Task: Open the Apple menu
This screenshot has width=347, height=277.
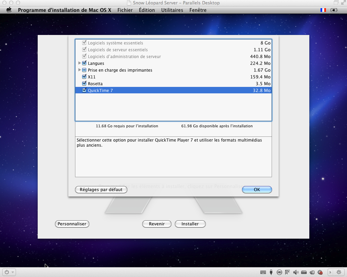Action: click(9, 10)
